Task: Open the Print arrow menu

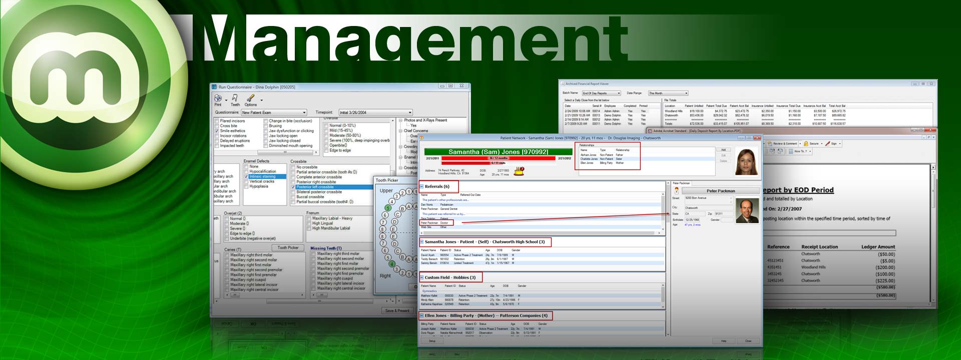Action: 226,100
